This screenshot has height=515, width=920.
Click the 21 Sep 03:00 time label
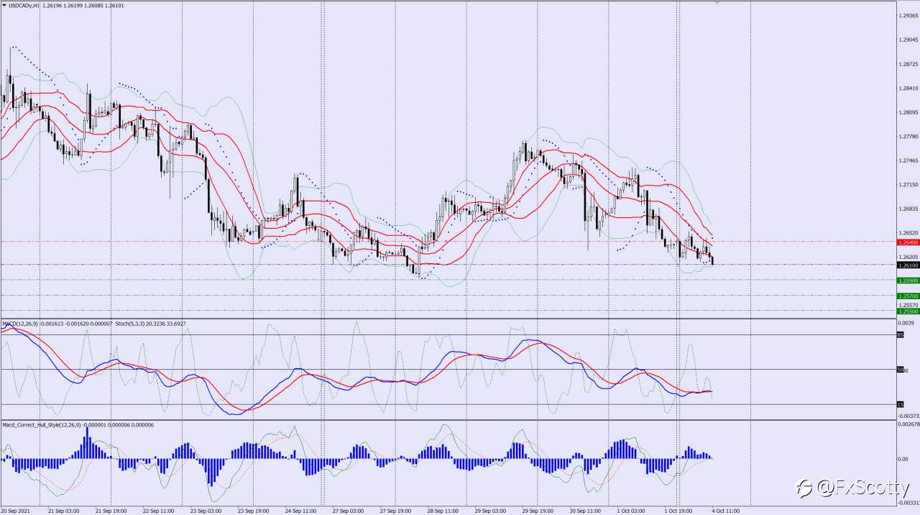tap(63, 510)
